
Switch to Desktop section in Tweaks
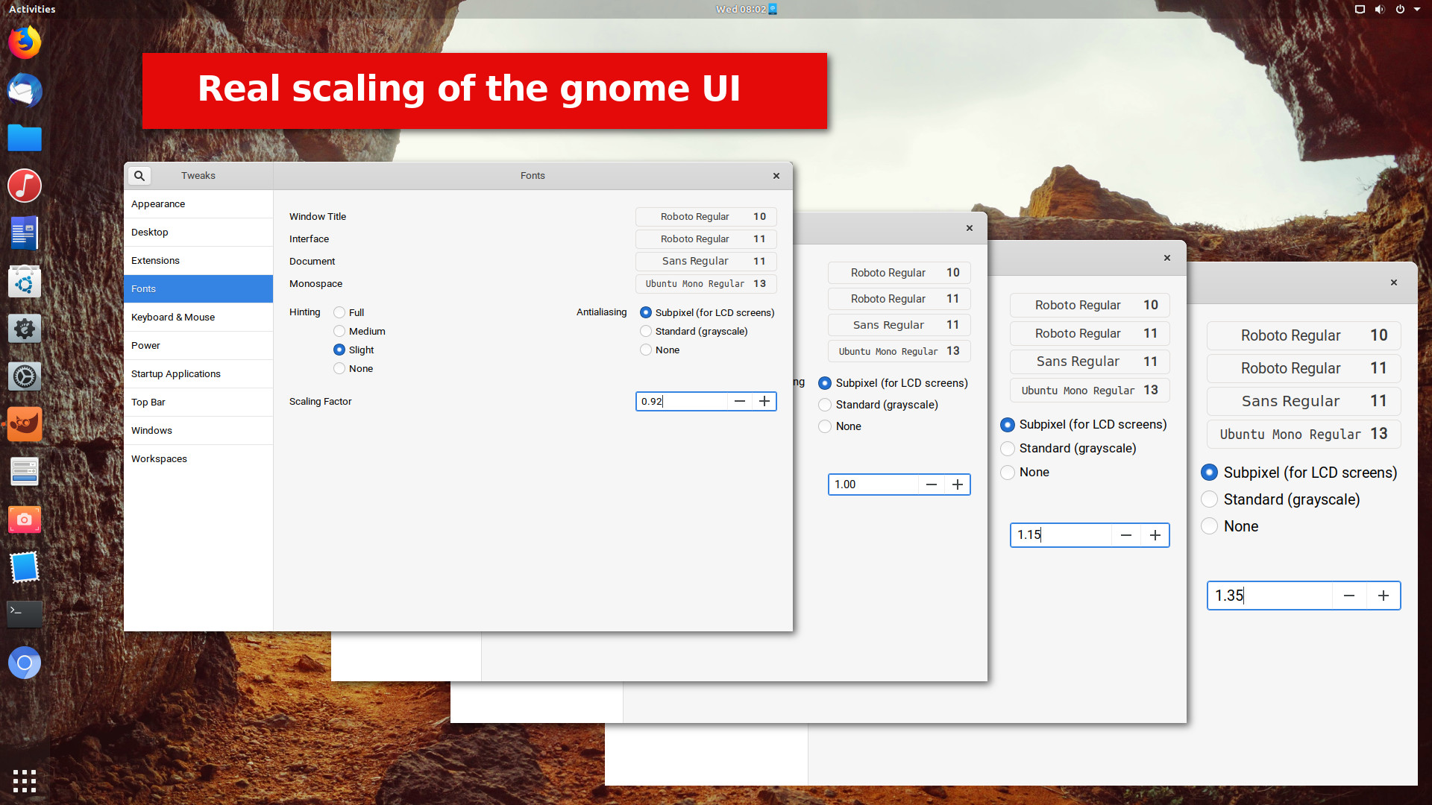(x=198, y=233)
